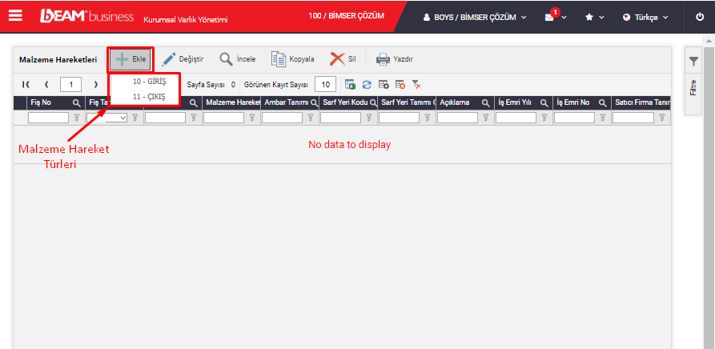The image size is (715, 349).
Task: Open the favorites star icon
Action: click(589, 18)
